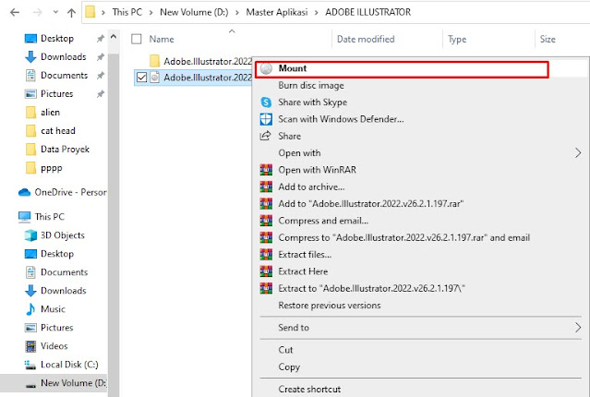The height and width of the screenshot is (397, 590).
Task: Open pinned Documents icon in Quick access
Action: (x=30, y=76)
